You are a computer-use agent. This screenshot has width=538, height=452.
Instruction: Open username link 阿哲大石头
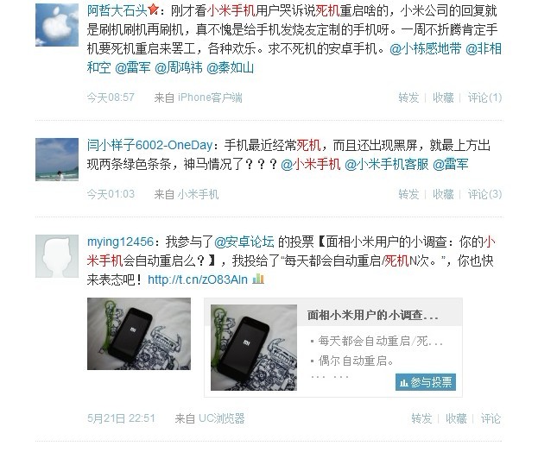117,11
